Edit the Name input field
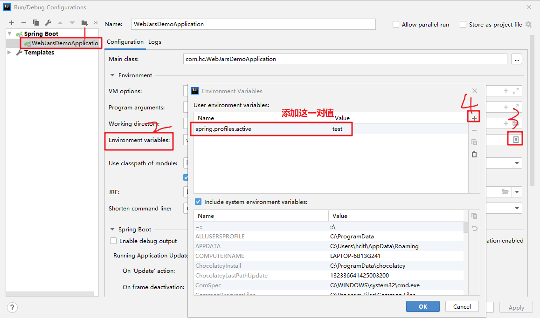540x318 pixels. pos(253,24)
